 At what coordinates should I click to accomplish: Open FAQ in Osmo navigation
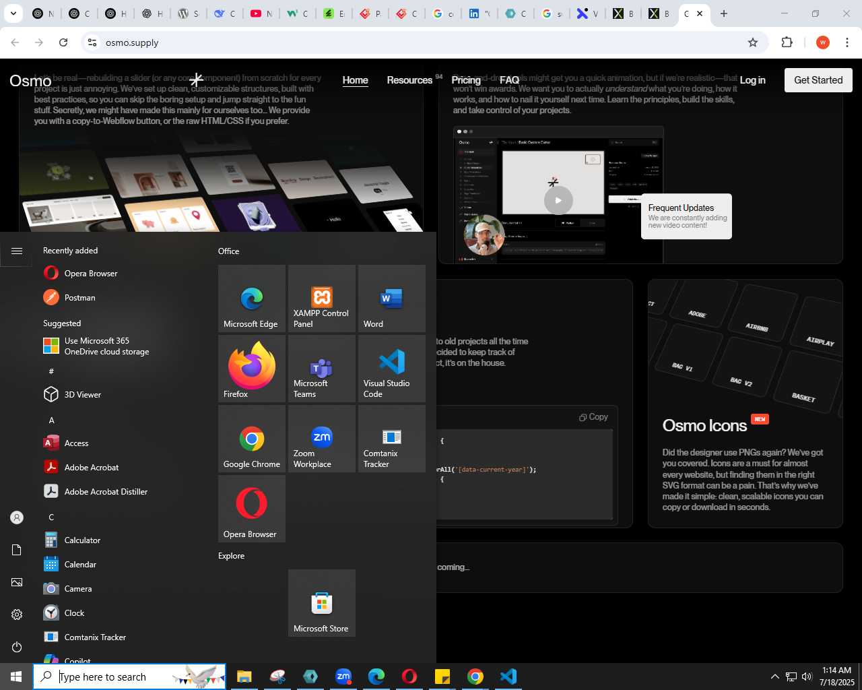509,80
